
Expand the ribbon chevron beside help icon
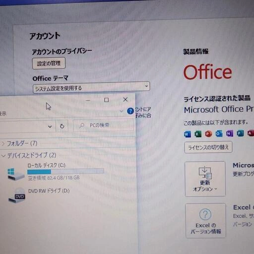[122, 111]
